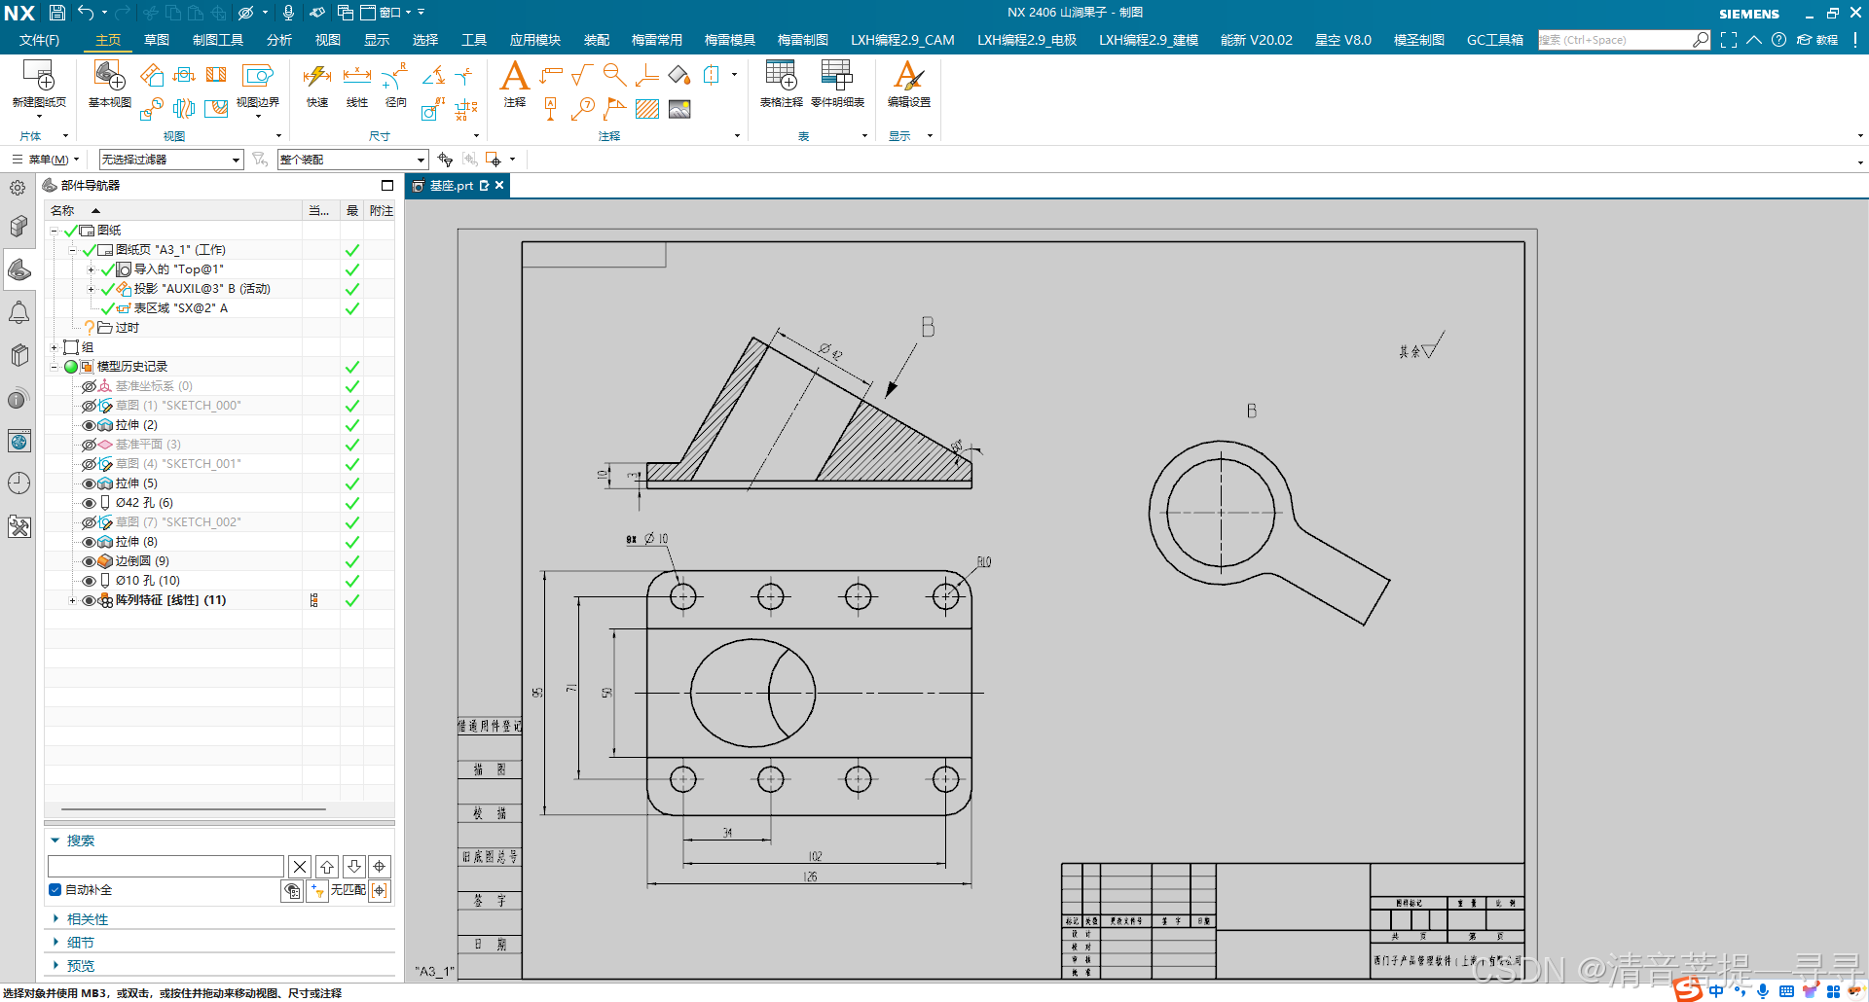Open the Tabular Note (表格注释) tool
This screenshot has width=1869, height=1002.
[781, 76]
